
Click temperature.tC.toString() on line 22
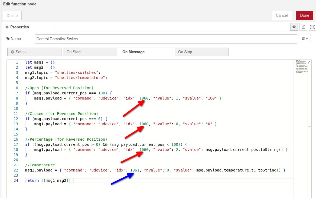click(x=252, y=170)
